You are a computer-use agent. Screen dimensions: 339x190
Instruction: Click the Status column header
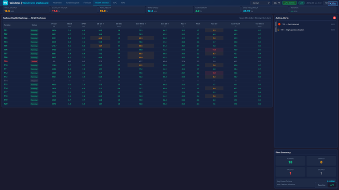34,25
